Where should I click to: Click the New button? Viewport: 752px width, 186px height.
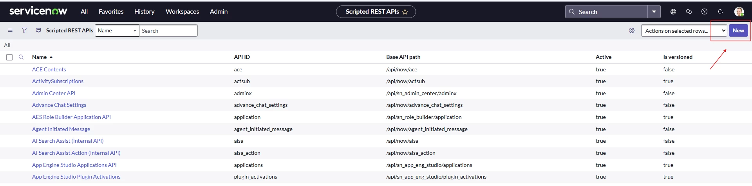coord(738,30)
